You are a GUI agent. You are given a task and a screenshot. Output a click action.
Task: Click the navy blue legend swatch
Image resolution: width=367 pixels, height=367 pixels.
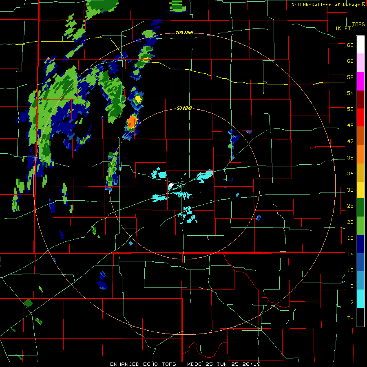(360, 244)
